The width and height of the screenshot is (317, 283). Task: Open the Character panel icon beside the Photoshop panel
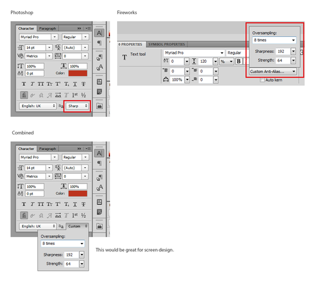(99, 33)
